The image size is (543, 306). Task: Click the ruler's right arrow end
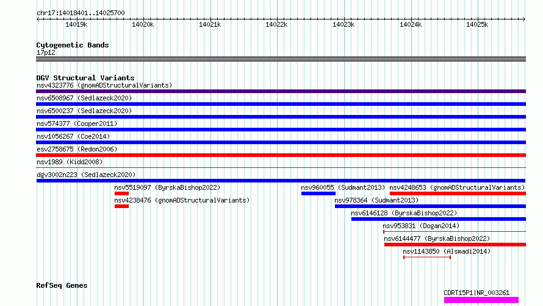[x=524, y=19]
